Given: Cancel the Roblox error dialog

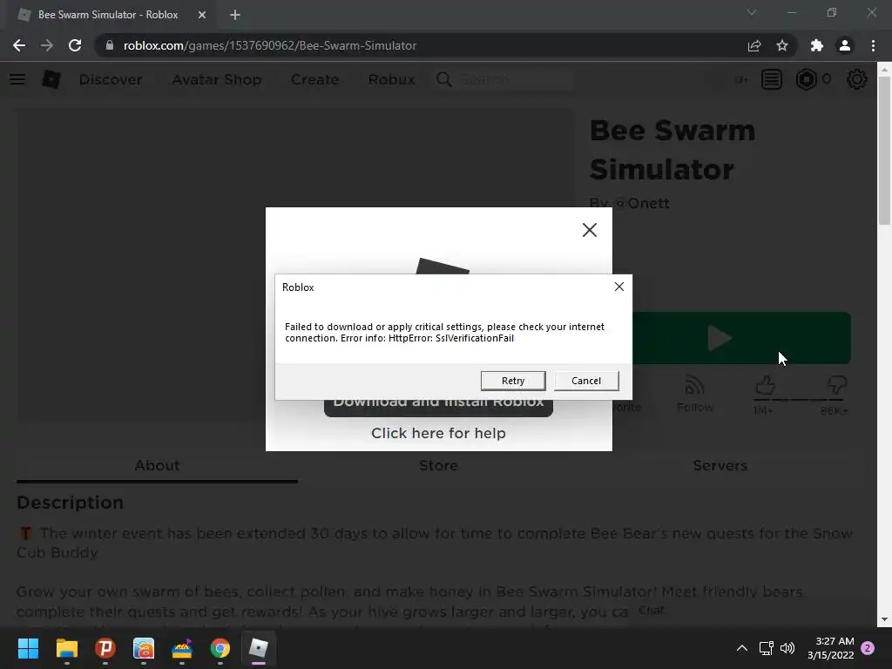Looking at the screenshot, I should pyautogui.click(x=586, y=381).
